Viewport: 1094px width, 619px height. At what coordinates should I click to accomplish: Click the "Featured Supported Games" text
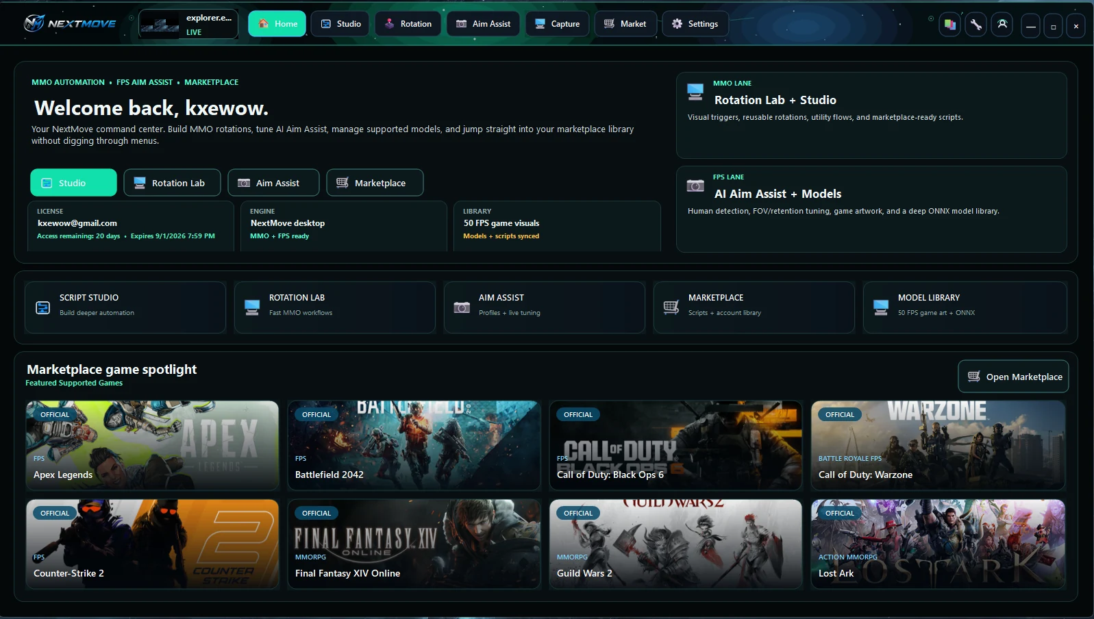pos(74,383)
